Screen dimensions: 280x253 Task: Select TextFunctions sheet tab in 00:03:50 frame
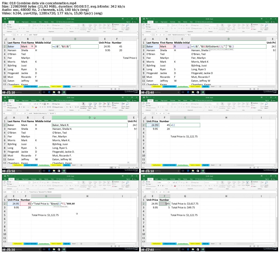(x=17, y=165)
